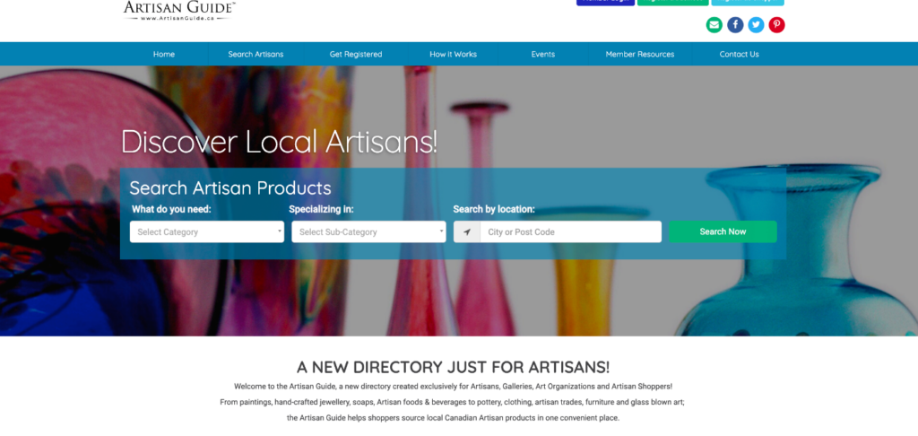Open the Pinterest icon

[x=776, y=25]
